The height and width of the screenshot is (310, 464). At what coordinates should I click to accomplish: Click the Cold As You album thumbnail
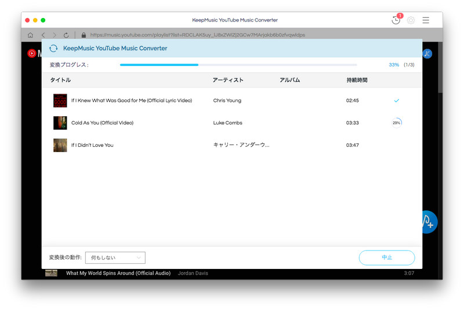(60, 123)
